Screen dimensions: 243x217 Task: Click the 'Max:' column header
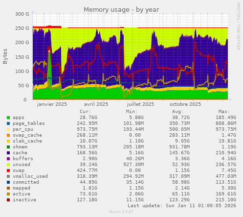[x=224, y=112]
